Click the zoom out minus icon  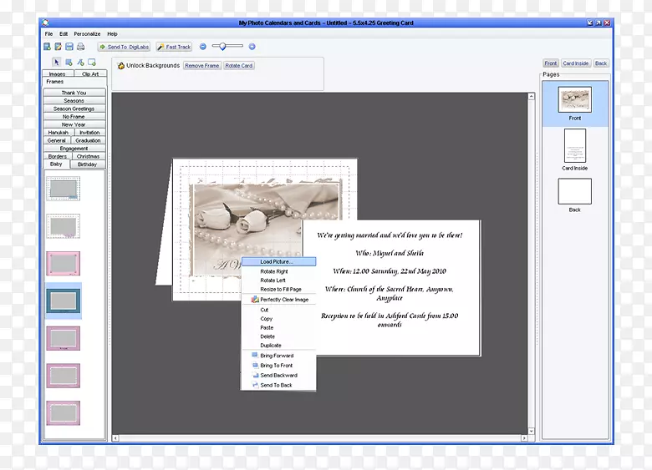pos(202,47)
